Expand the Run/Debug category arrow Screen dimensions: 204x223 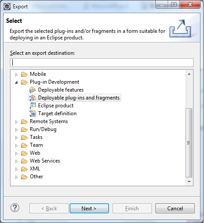click(x=16, y=130)
